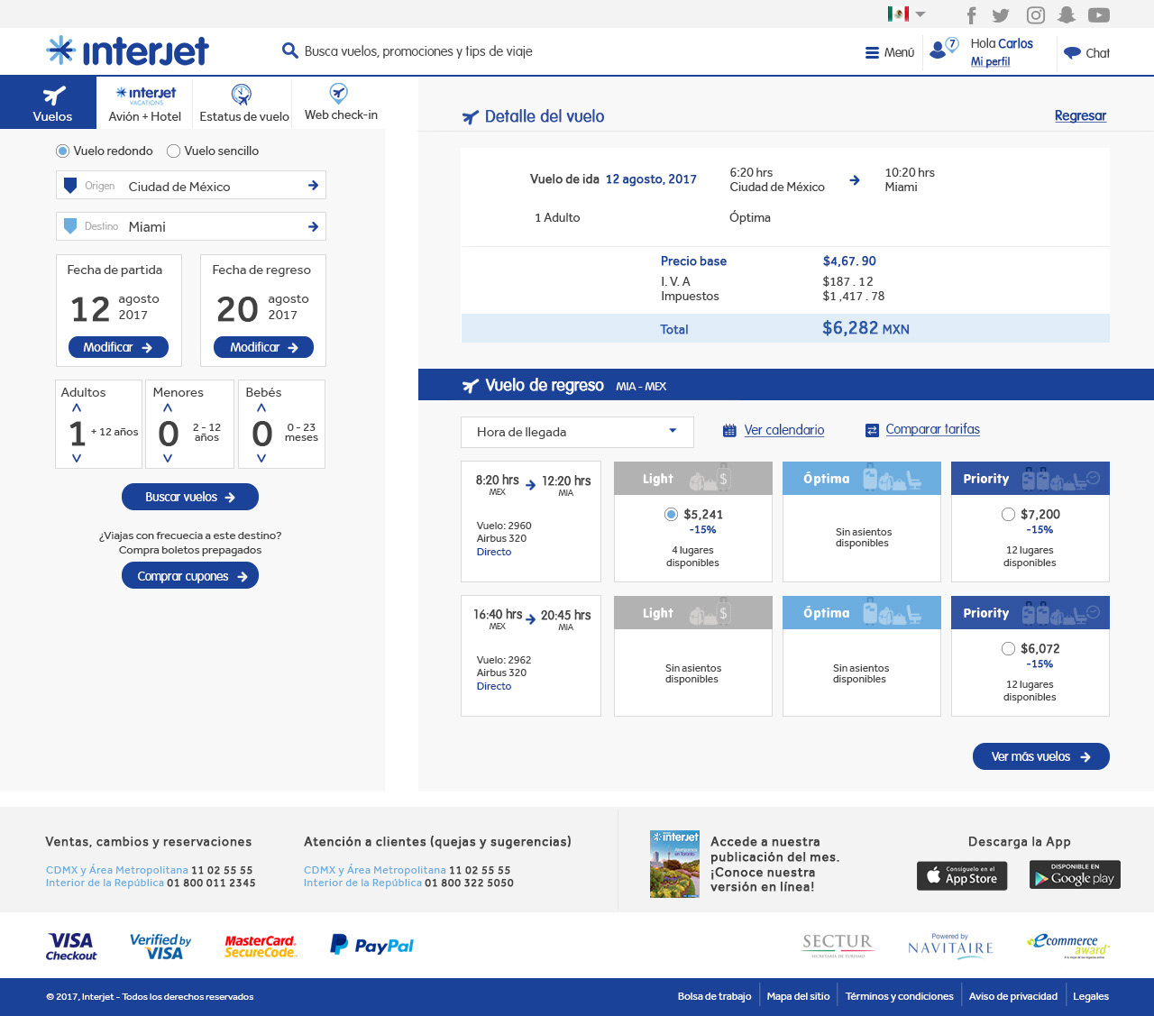Switch to Estatus de vuelo tab
Viewport: 1154px width, 1016px height.
243,103
